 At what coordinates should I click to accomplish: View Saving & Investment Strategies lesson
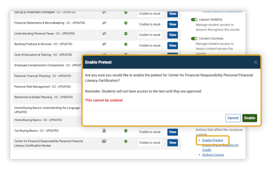point(172,14)
